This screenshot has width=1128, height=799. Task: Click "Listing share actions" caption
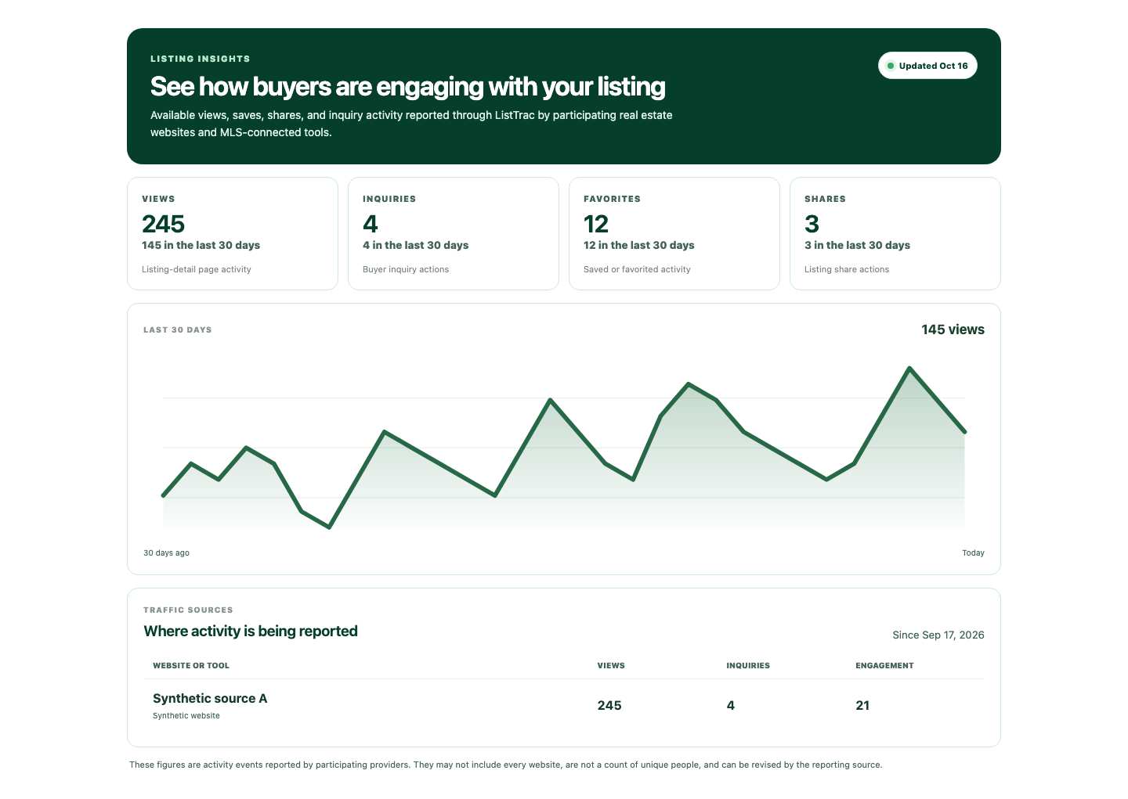[x=847, y=269]
